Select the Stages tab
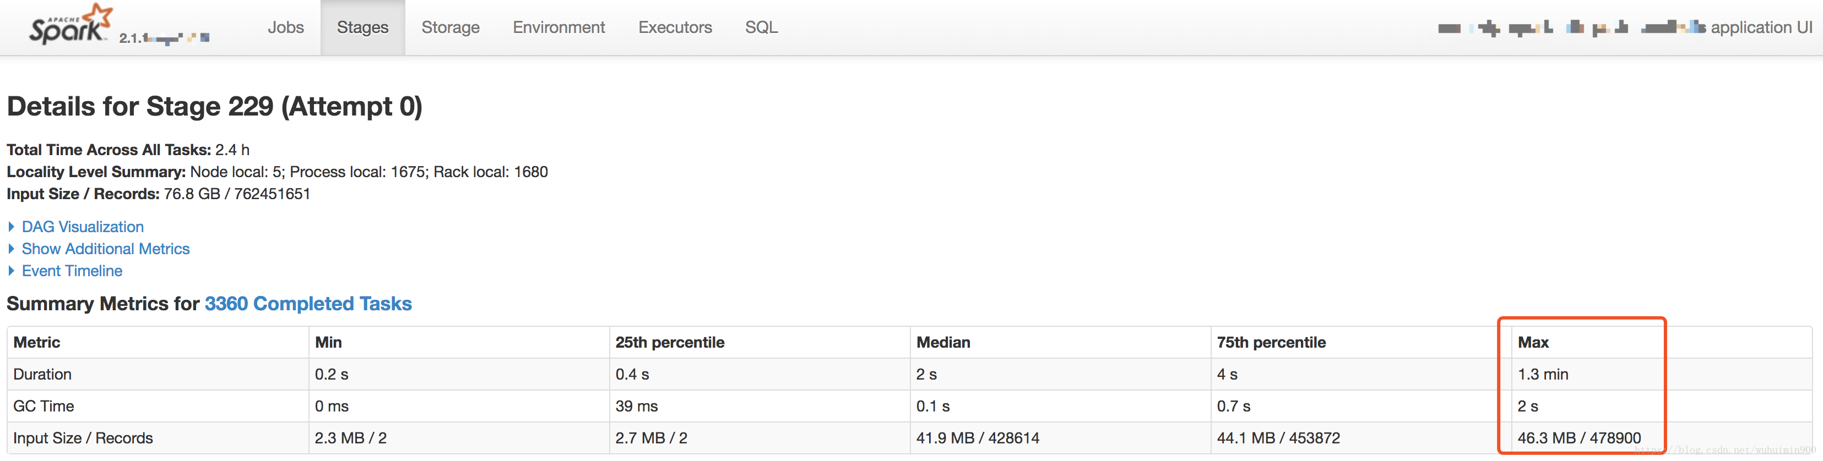Screen dimensions: 1823x461 pos(362,28)
